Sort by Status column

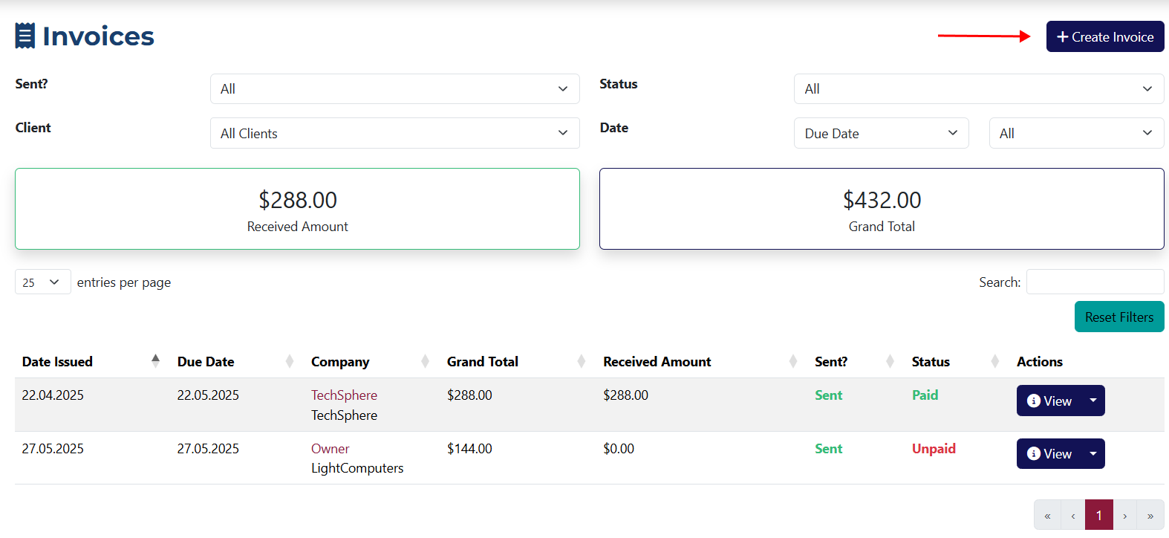(x=957, y=361)
